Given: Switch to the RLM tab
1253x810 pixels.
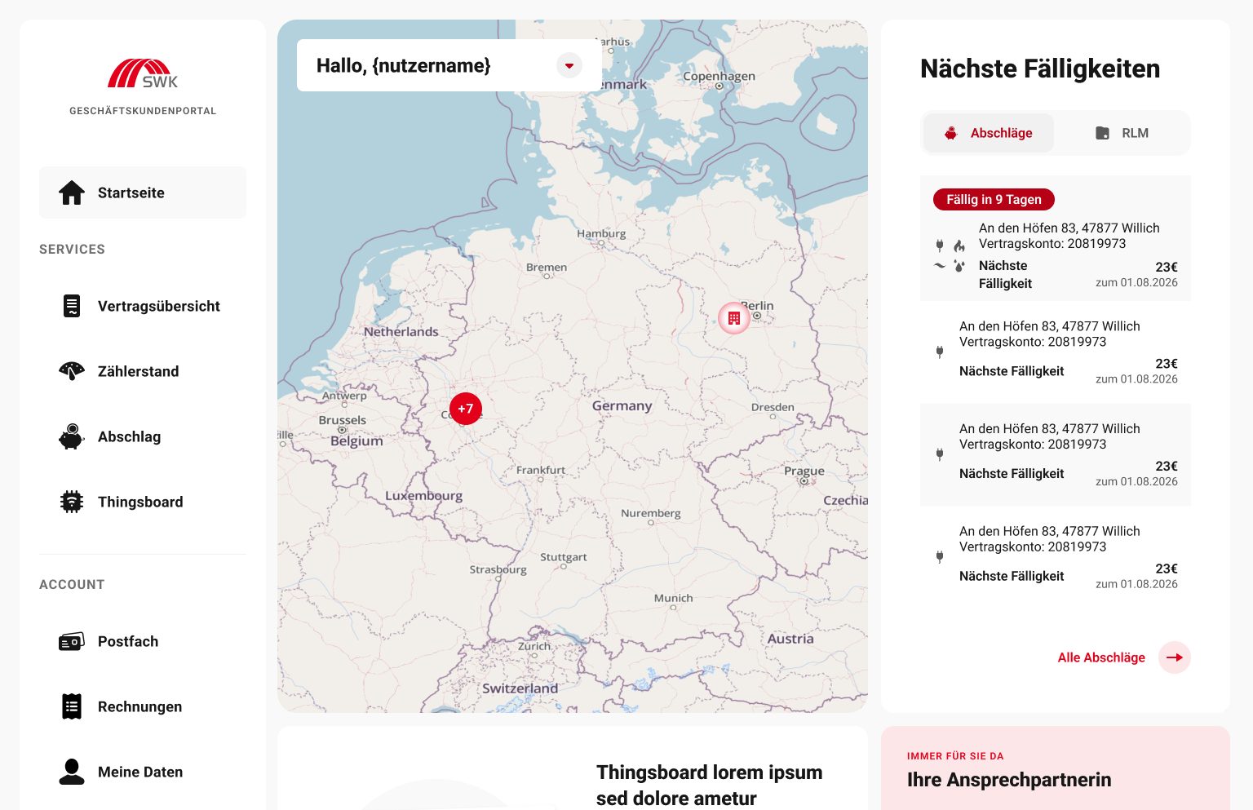Looking at the screenshot, I should (1122, 133).
